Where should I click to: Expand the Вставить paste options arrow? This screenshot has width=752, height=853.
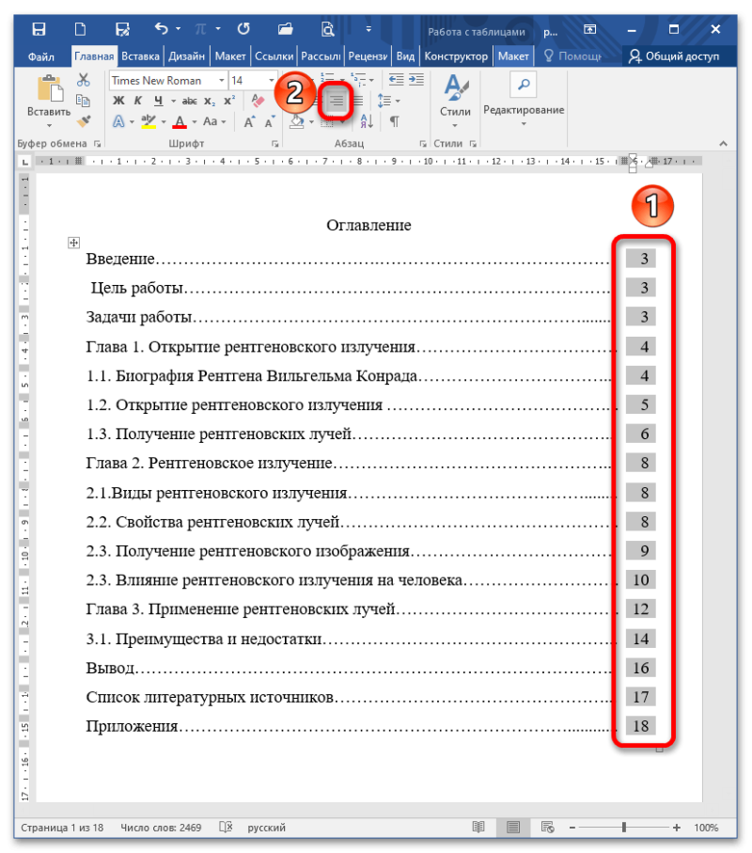click(50, 126)
